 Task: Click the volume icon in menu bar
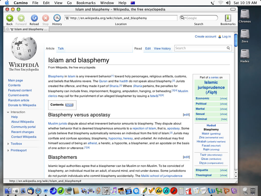point(228,3)
